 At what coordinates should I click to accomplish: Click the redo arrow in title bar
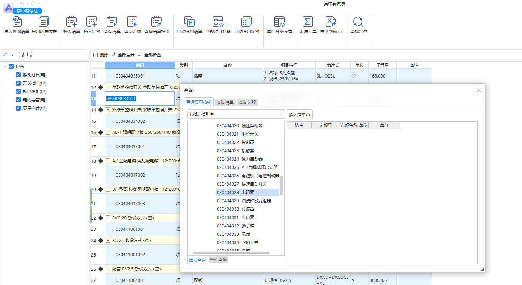33,3
